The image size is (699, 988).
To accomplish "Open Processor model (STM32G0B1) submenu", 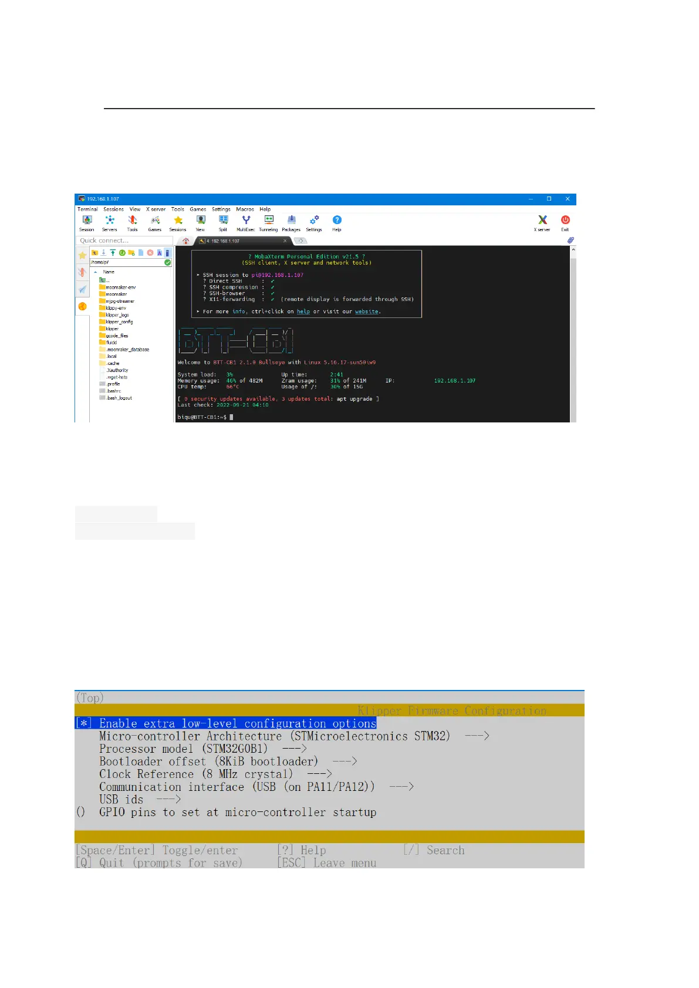I will pyautogui.click(x=202, y=749).
